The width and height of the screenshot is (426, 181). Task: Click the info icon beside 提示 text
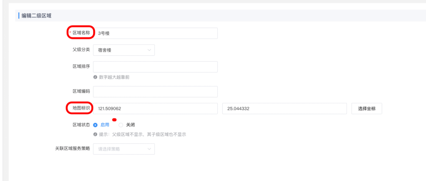tap(95, 135)
